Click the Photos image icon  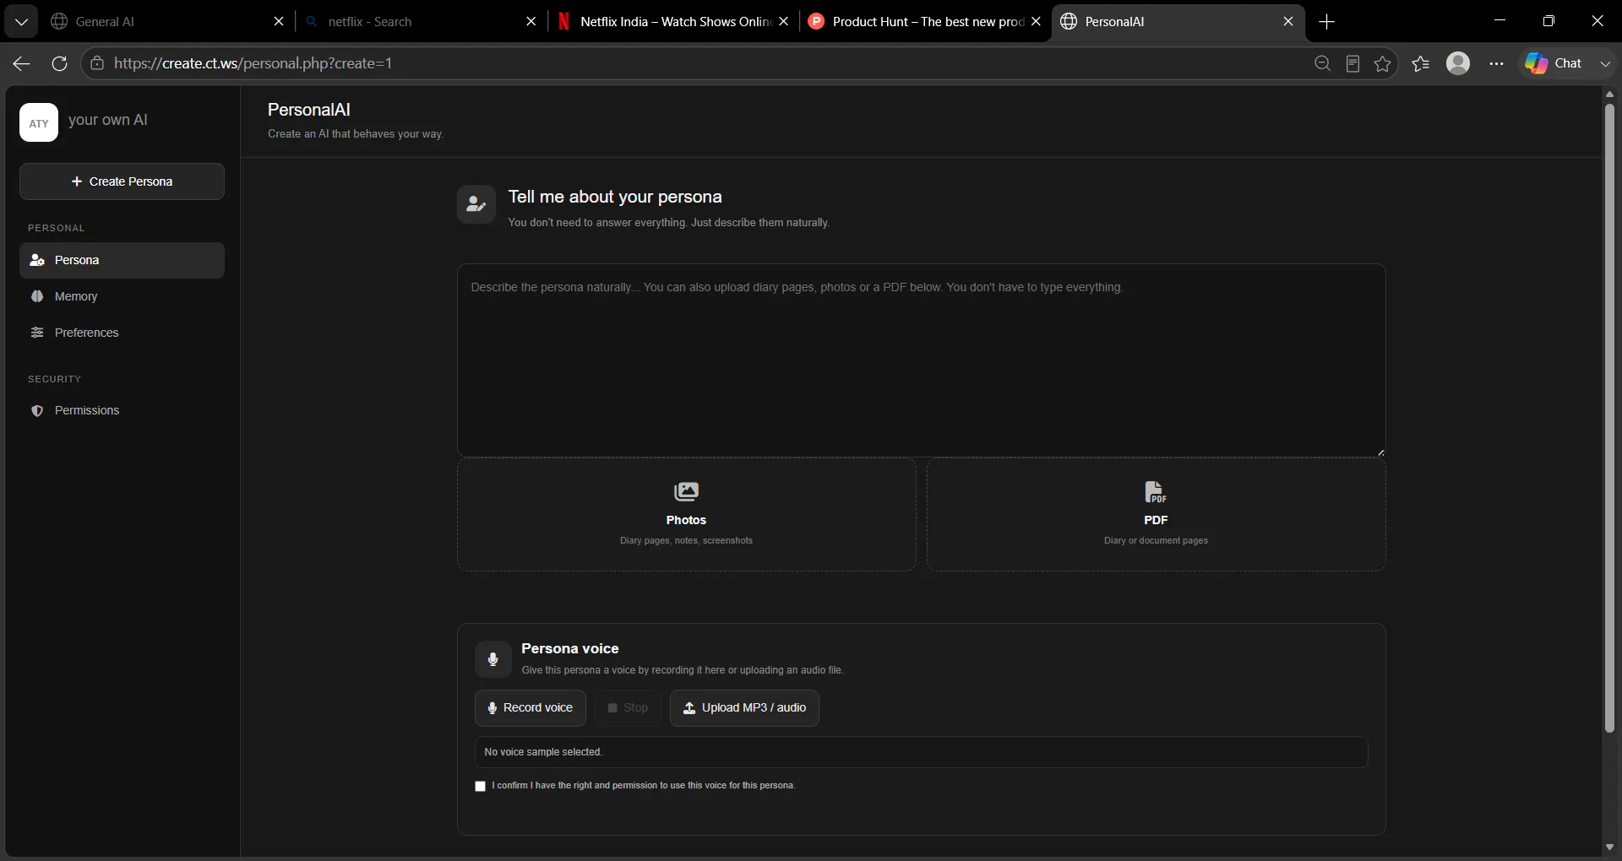tap(686, 491)
